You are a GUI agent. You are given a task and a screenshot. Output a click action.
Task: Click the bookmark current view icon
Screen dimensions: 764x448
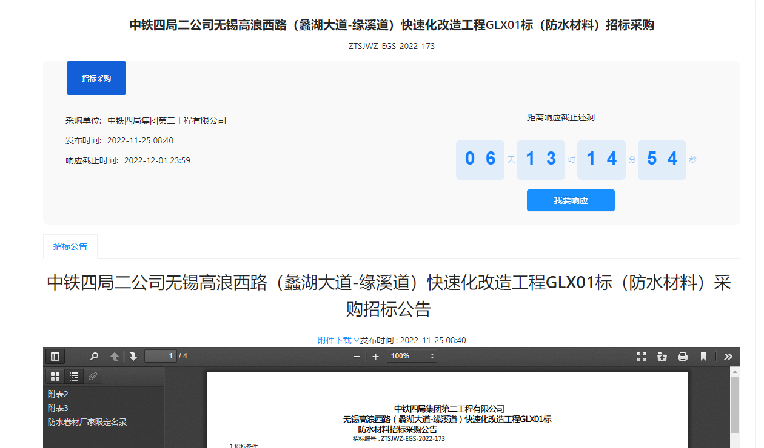pyautogui.click(x=703, y=357)
